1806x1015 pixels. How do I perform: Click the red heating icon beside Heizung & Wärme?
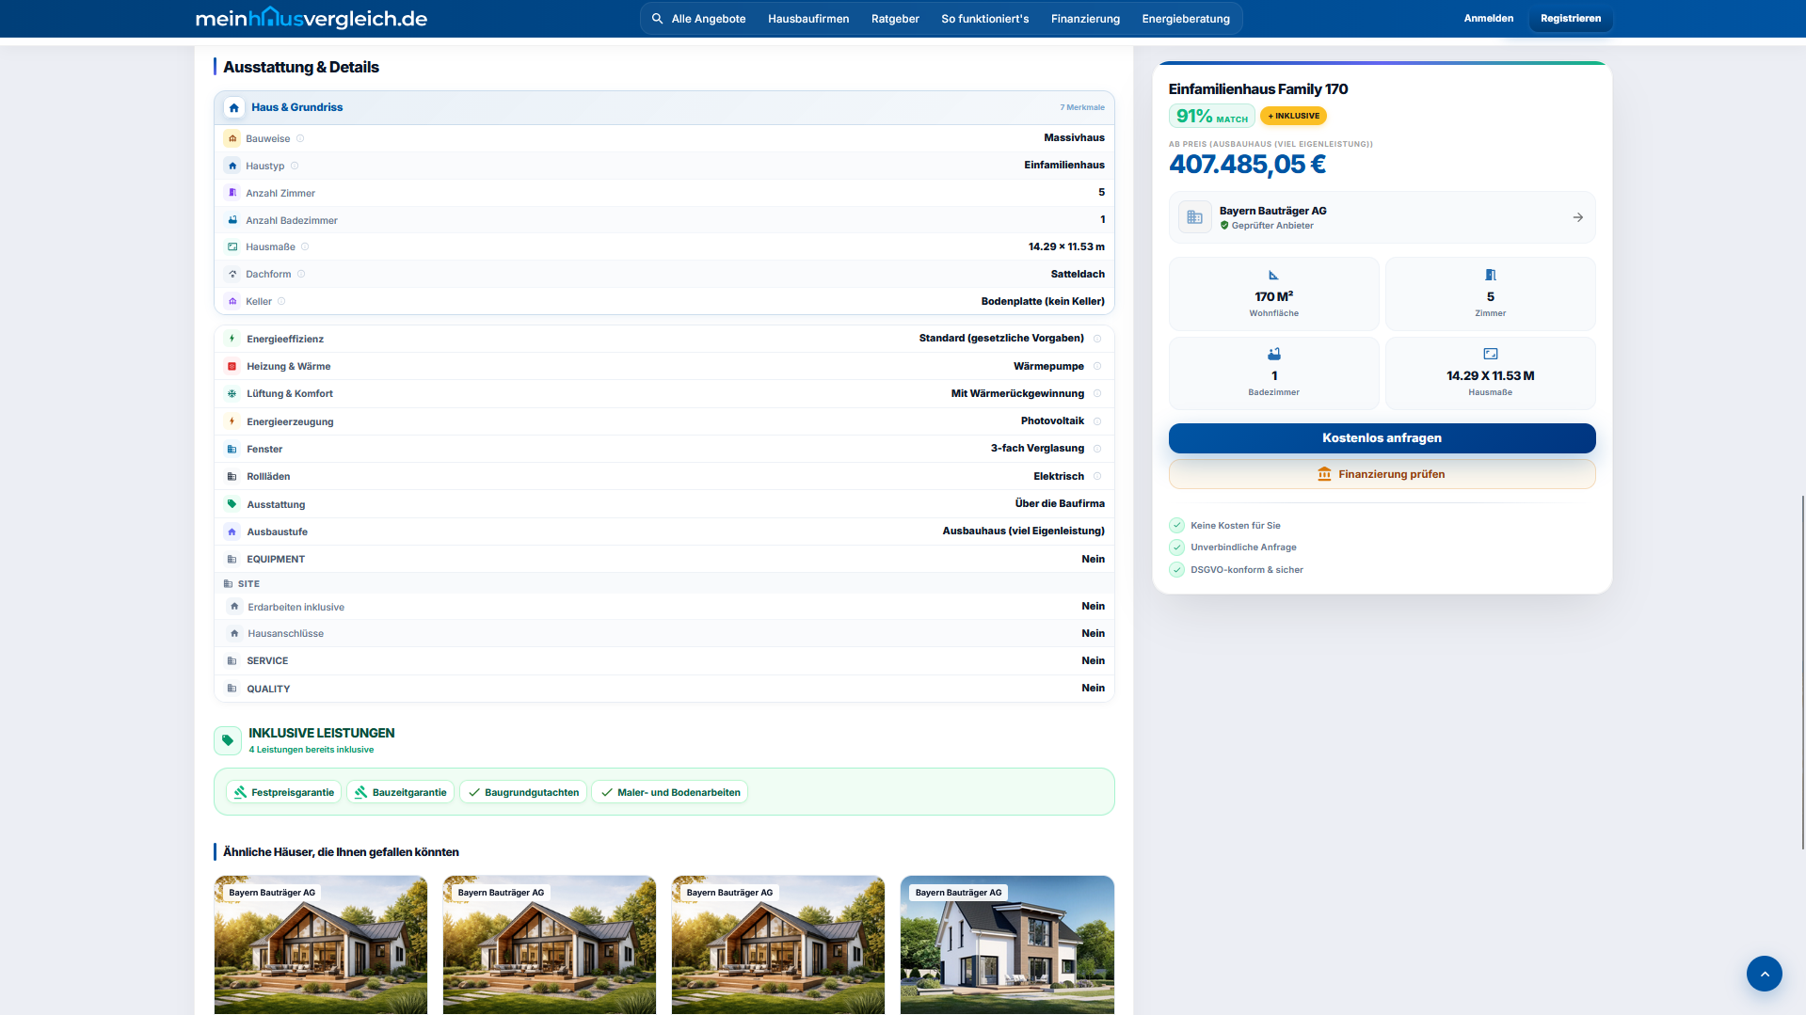click(232, 366)
